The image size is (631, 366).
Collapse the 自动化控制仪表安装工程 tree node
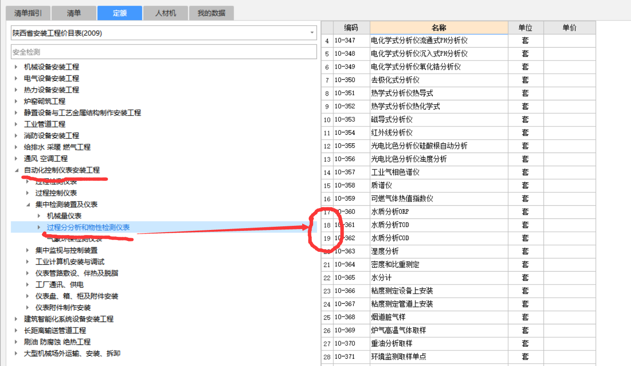pyautogui.click(x=16, y=170)
